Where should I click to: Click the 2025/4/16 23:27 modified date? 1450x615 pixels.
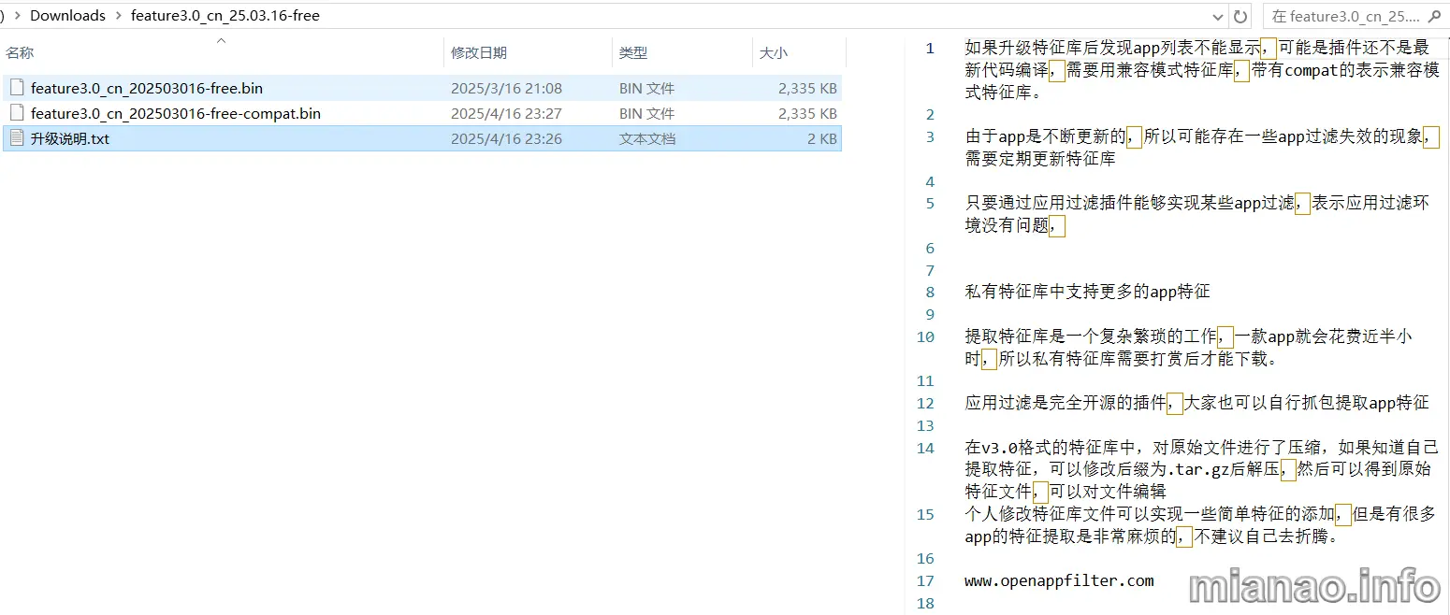(x=506, y=114)
